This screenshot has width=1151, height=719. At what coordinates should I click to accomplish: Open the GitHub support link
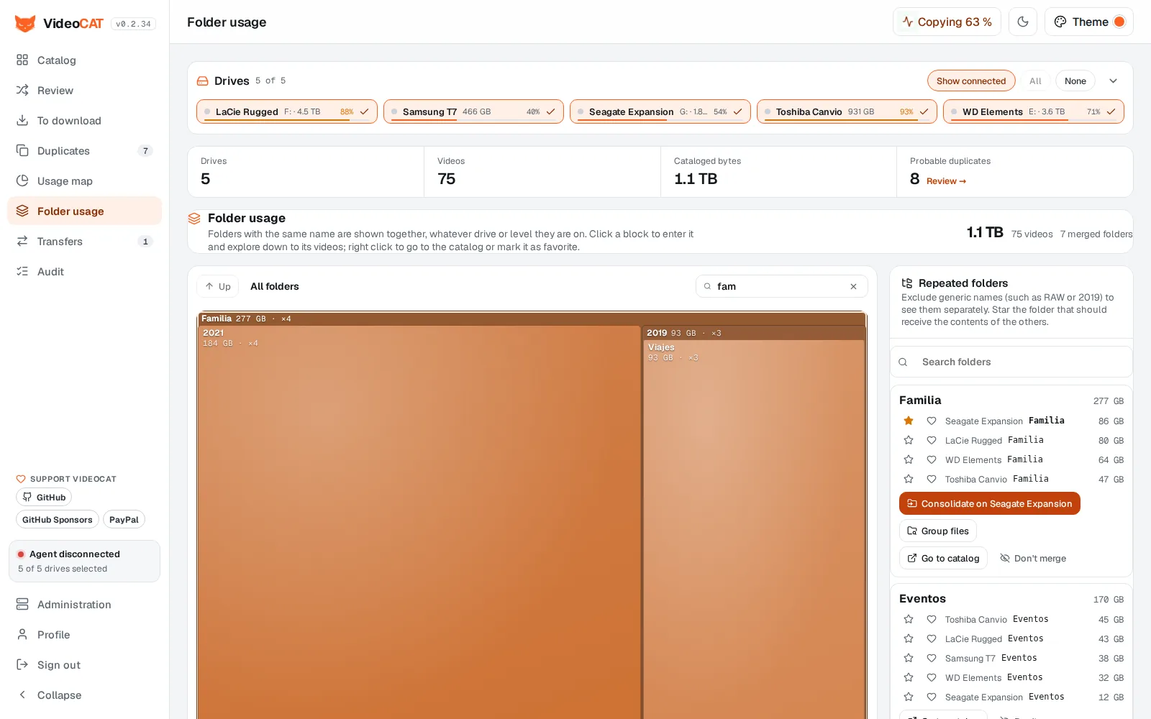[x=44, y=497]
